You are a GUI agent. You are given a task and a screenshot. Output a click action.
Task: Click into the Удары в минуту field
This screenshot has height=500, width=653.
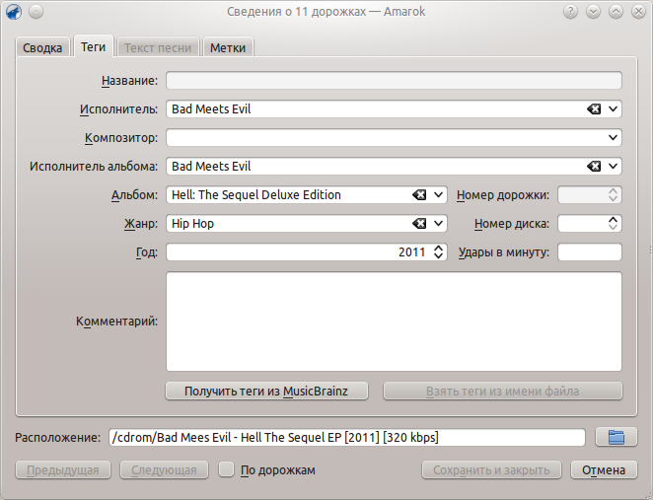590,251
